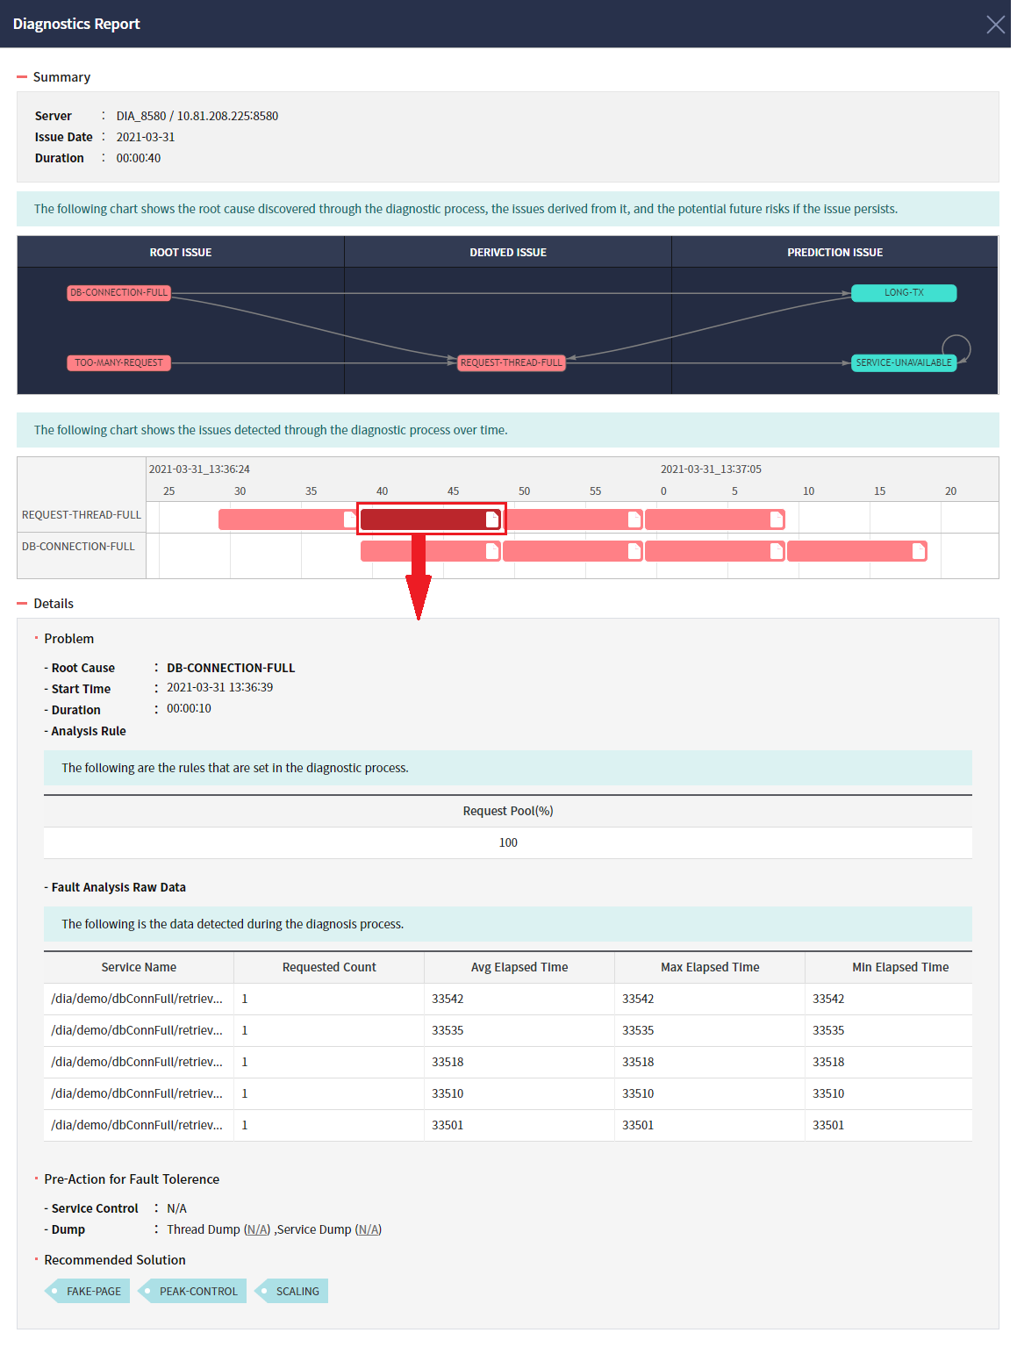Select the PEAK-CONTROL recommended solution
Screen dimensions: 1017x1347
(x=197, y=1291)
